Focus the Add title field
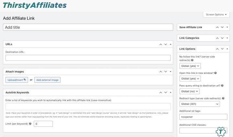 tap(88, 27)
